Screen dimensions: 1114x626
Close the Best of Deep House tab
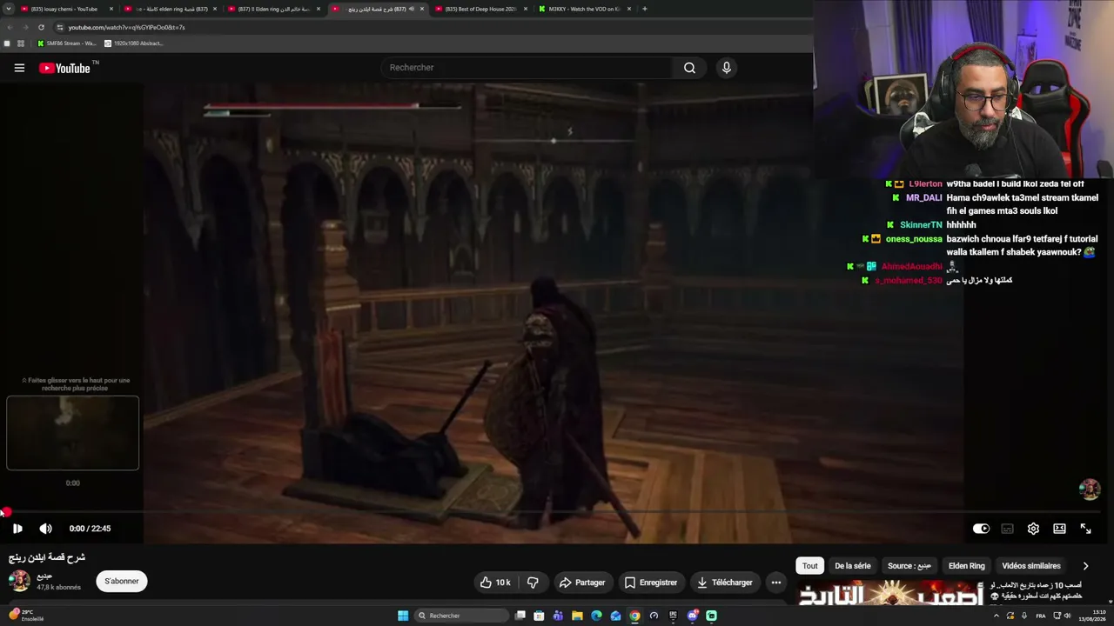pyautogui.click(x=526, y=9)
